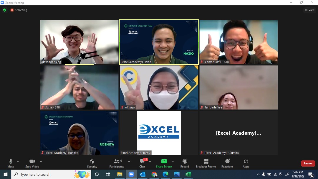This screenshot has height=179, width=318.
Task: Expand share options arrow beside Share Screen
Action: click(173, 161)
